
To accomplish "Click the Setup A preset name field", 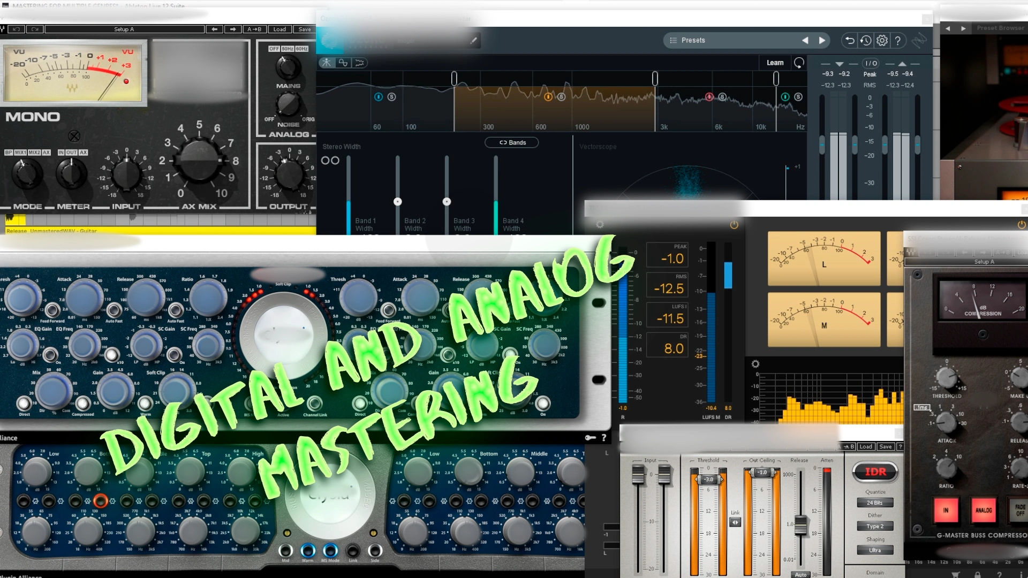I will (x=124, y=29).
